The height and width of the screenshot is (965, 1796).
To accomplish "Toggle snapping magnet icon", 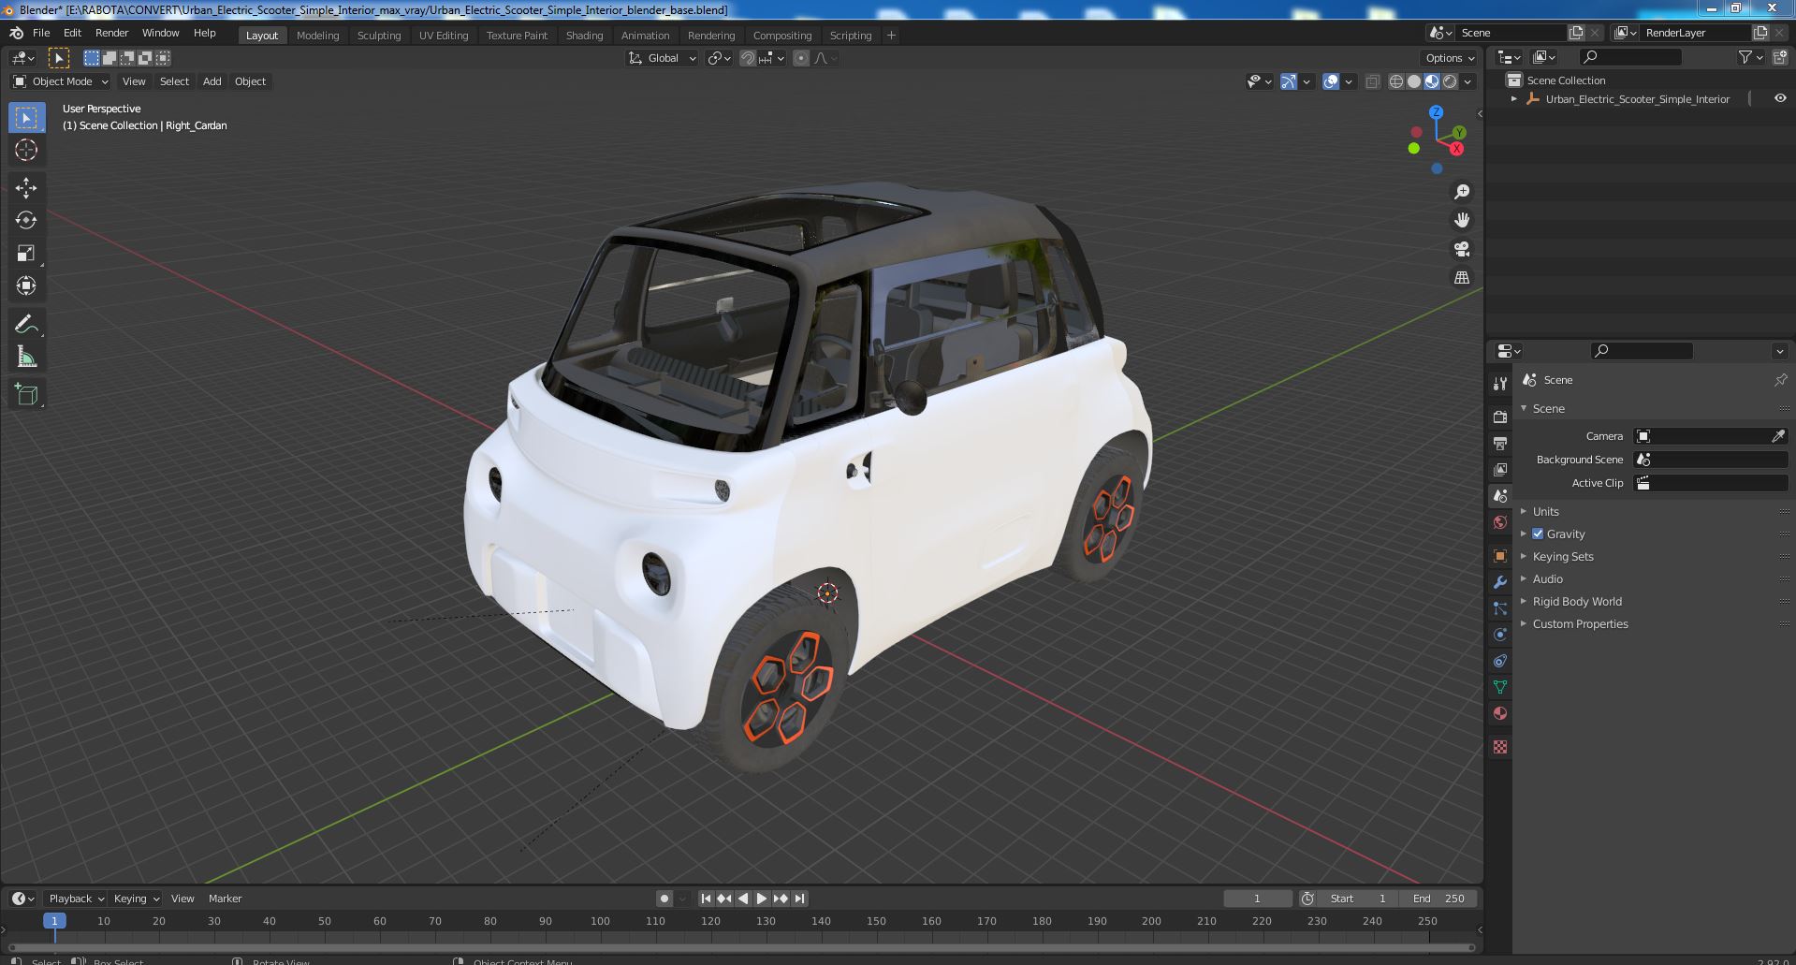I will [748, 58].
